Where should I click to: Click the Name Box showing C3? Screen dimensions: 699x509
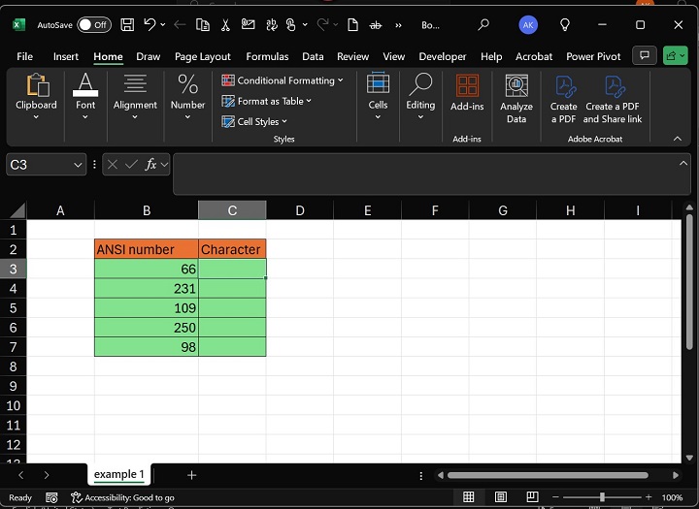click(37, 165)
